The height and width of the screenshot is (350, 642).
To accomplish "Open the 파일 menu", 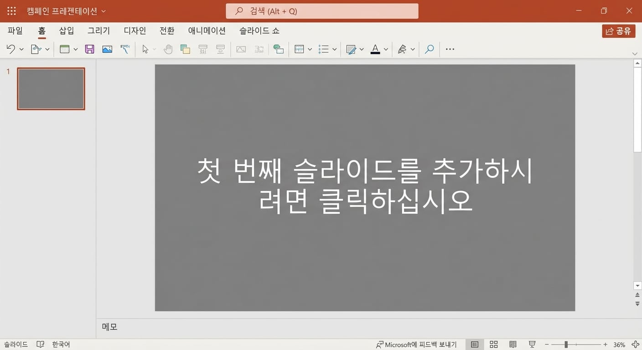I will tap(15, 31).
